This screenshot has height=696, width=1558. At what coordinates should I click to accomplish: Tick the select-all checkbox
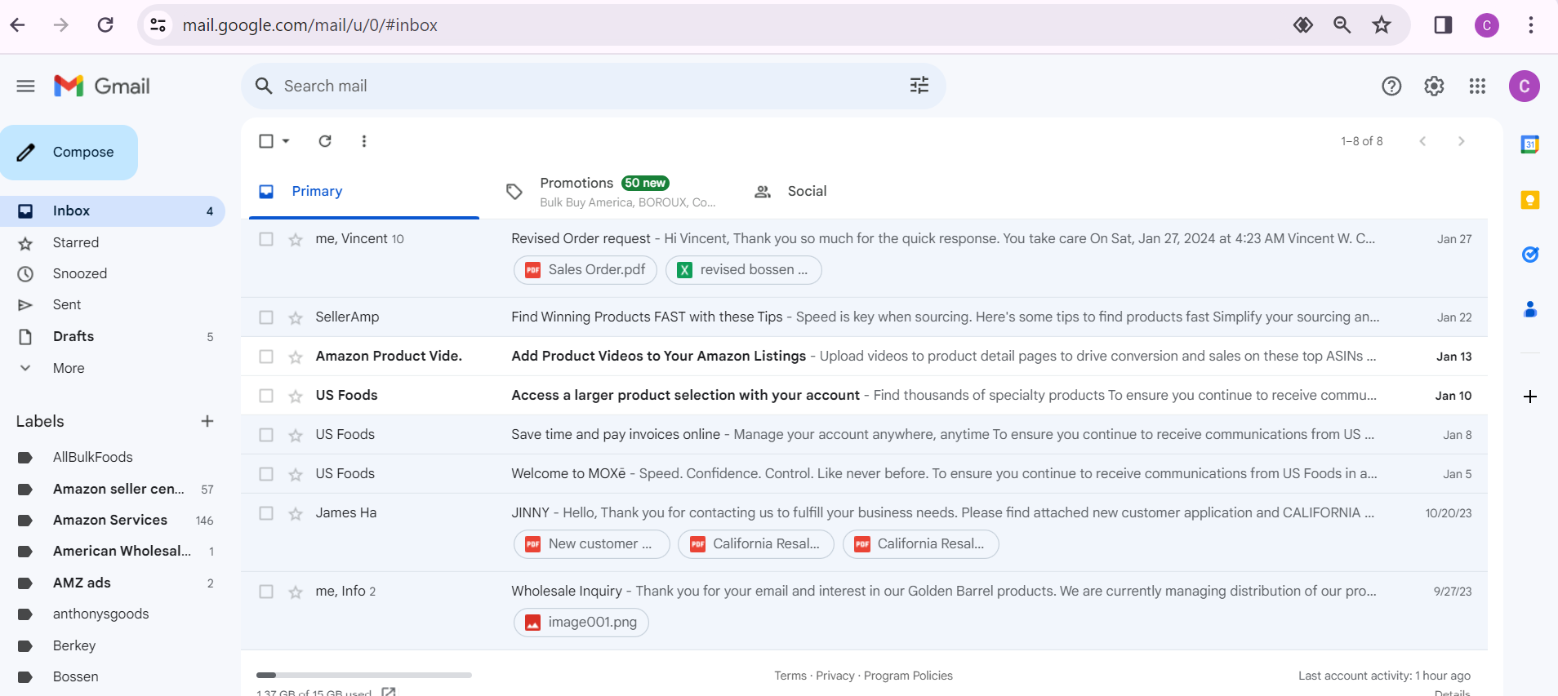tap(266, 141)
